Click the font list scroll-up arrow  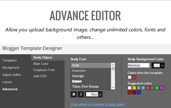113,65
